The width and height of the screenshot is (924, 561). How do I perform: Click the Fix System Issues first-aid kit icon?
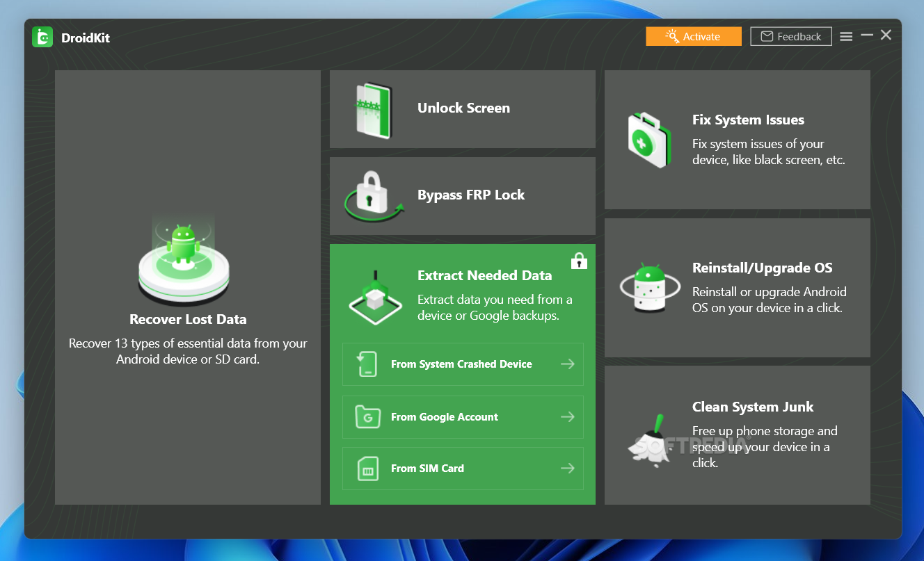pos(651,141)
